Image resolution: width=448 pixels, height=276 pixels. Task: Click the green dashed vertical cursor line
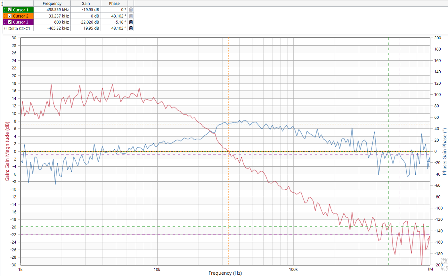389,96
